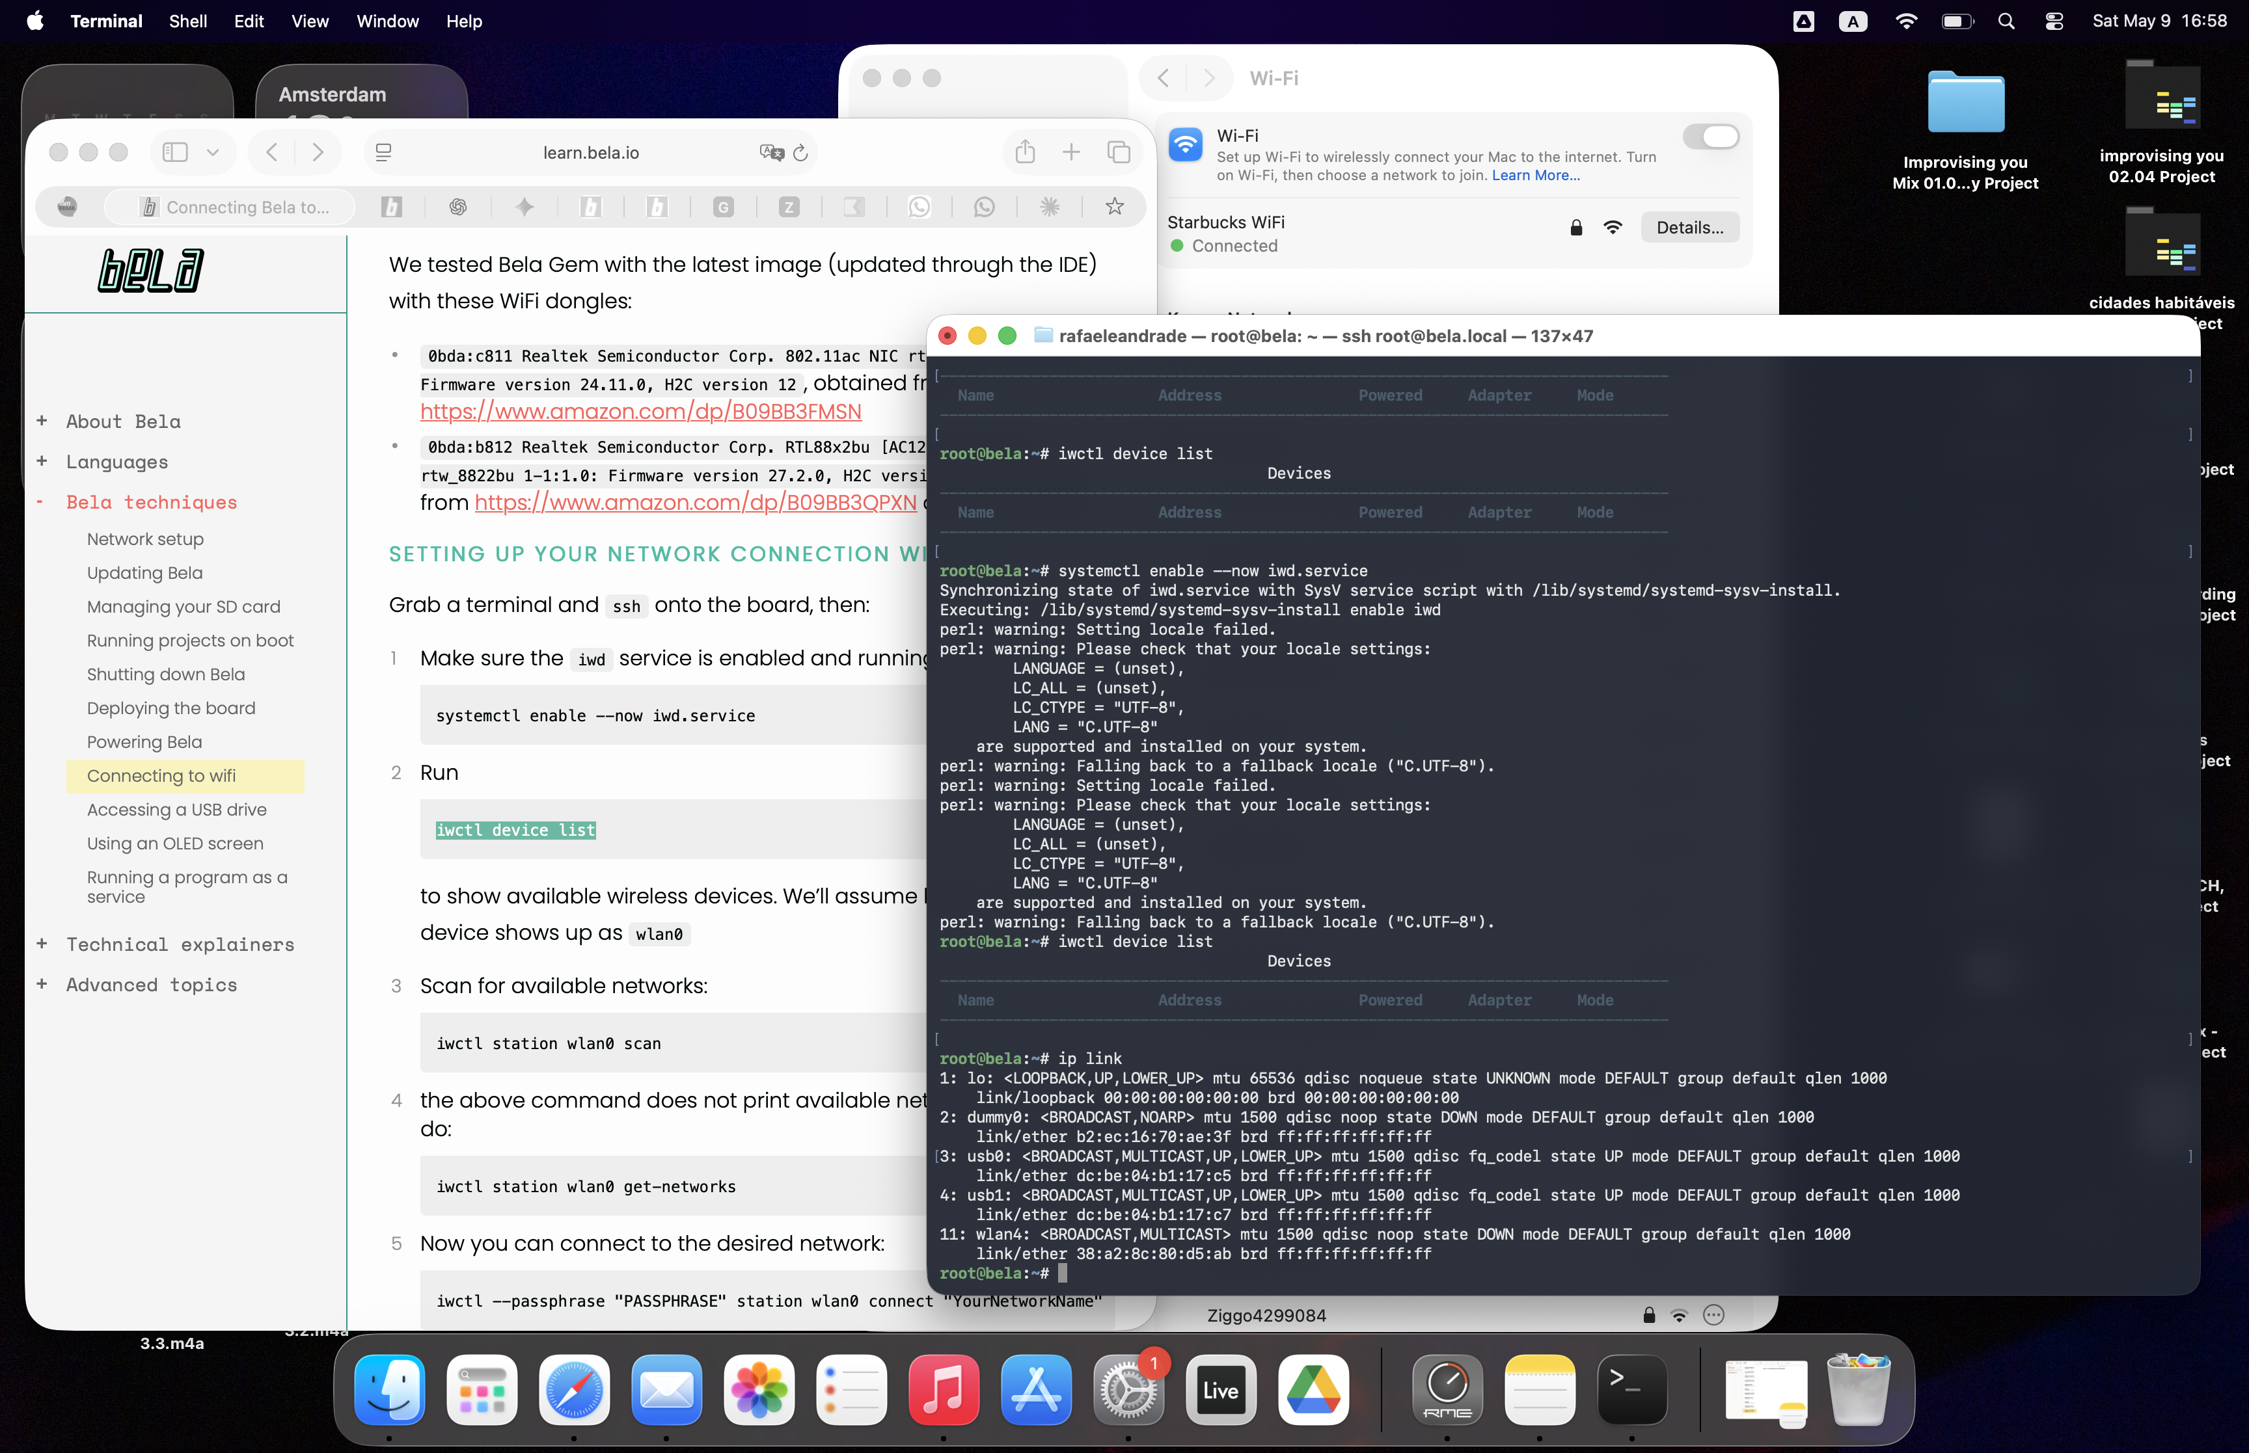Open the Edit menu
The height and width of the screenshot is (1453, 2249).
pos(248,21)
